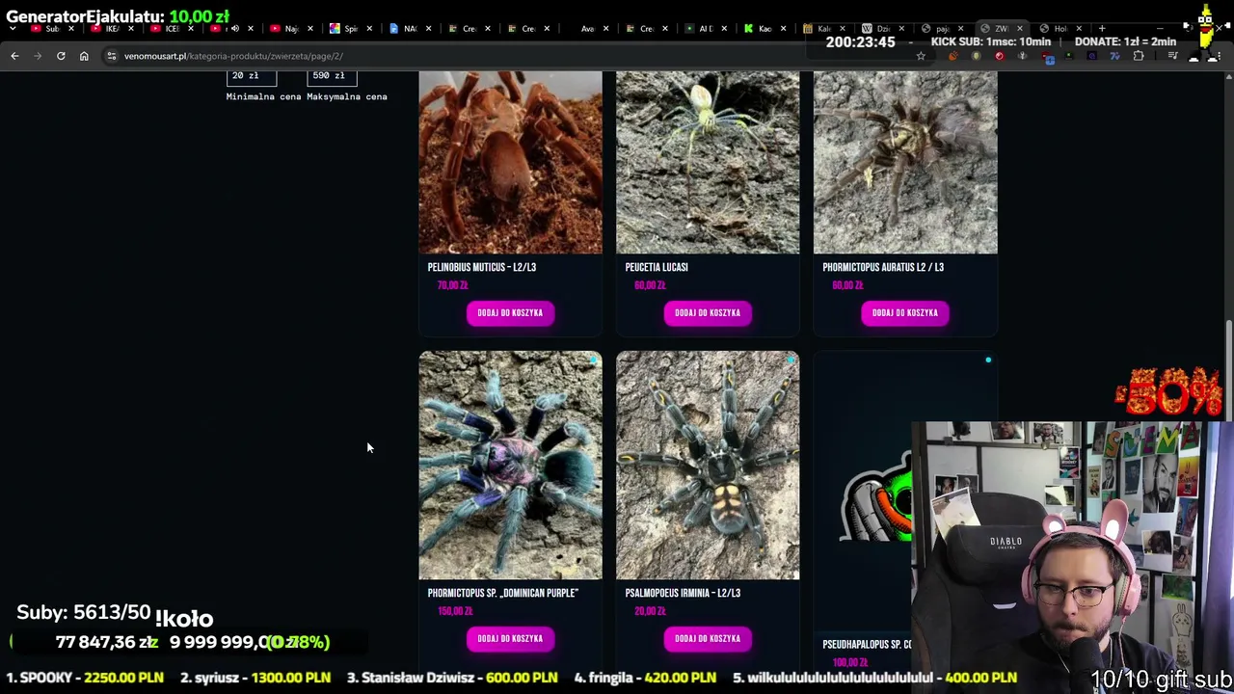This screenshot has height=694, width=1234.
Task: Open 'Peucetia Lucasi' product link
Action: [x=657, y=268]
